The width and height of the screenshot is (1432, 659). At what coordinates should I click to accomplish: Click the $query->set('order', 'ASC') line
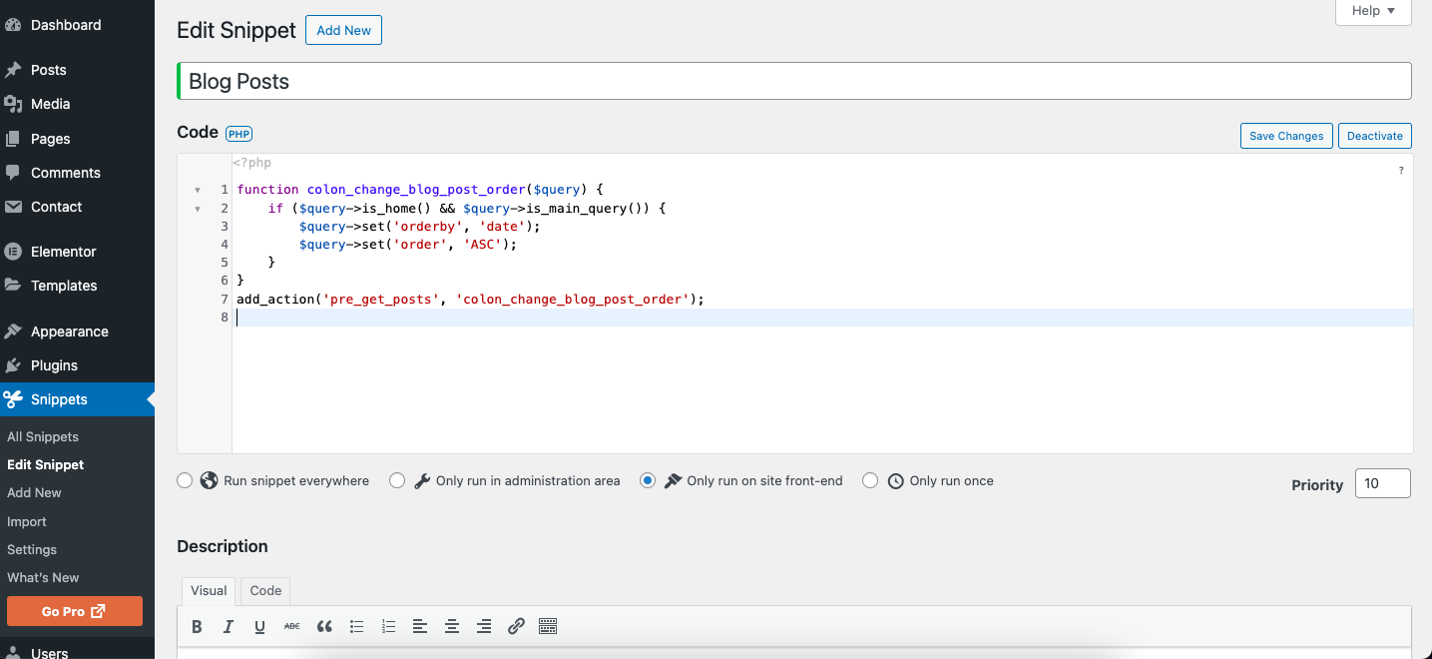[x=408, y=244]
